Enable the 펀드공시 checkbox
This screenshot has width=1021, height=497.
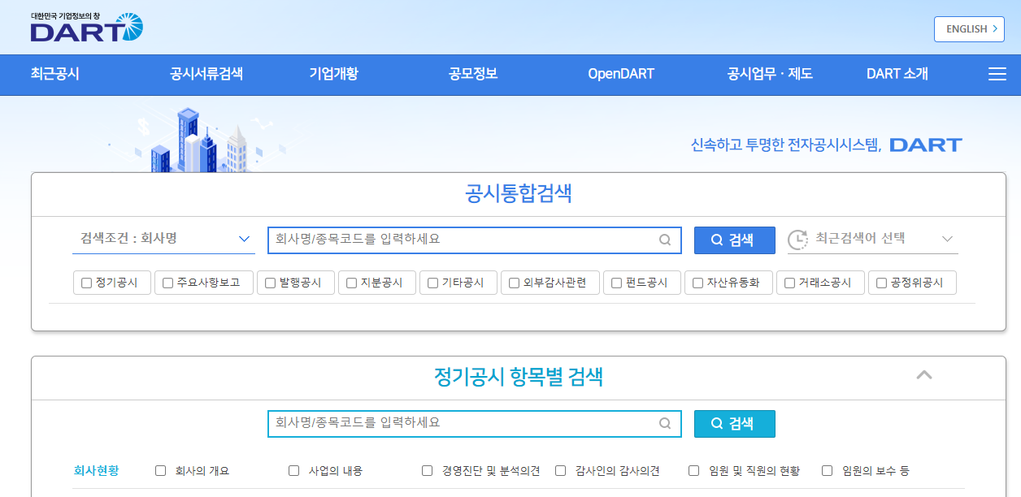(614, 283)
